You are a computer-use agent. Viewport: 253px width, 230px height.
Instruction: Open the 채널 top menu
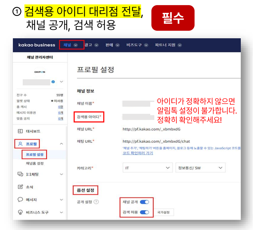pyautogui.click(x=71, y=45)
